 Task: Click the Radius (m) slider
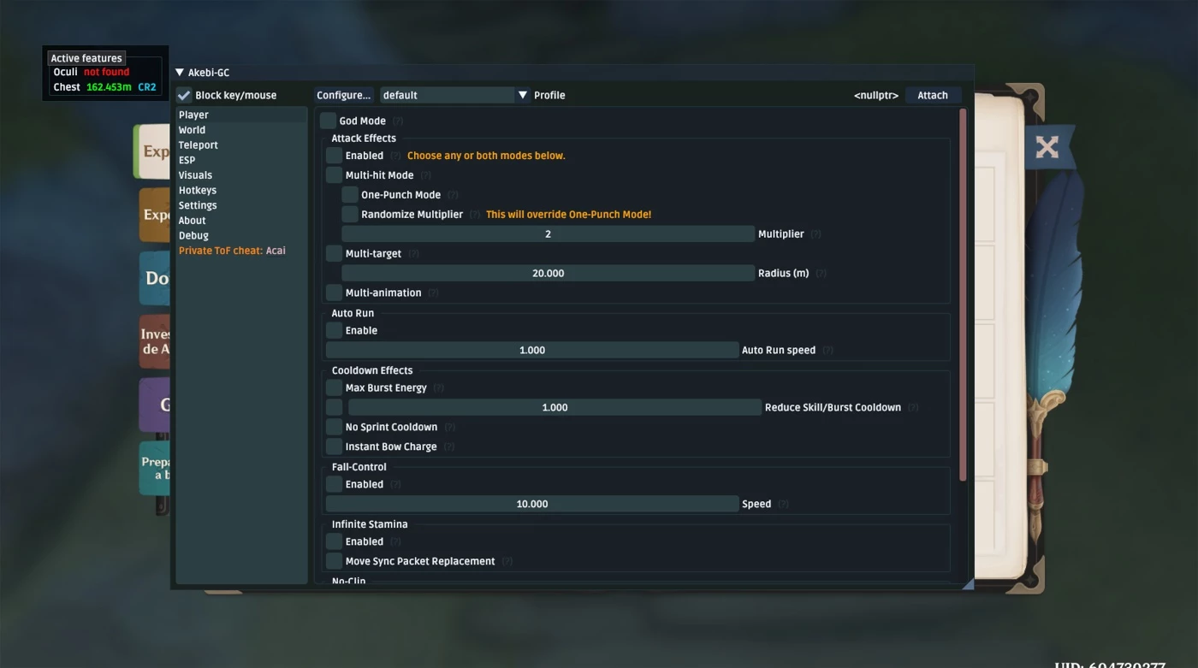pos(548,274)
